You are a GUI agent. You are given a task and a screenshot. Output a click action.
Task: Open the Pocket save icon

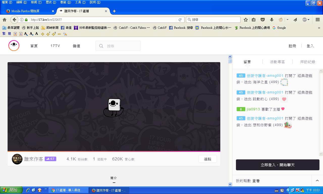pyautogui.click(x=262, y=20)
